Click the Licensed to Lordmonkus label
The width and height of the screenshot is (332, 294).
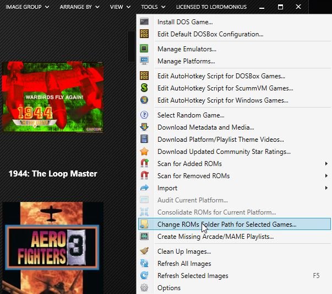tap(211, 7)
